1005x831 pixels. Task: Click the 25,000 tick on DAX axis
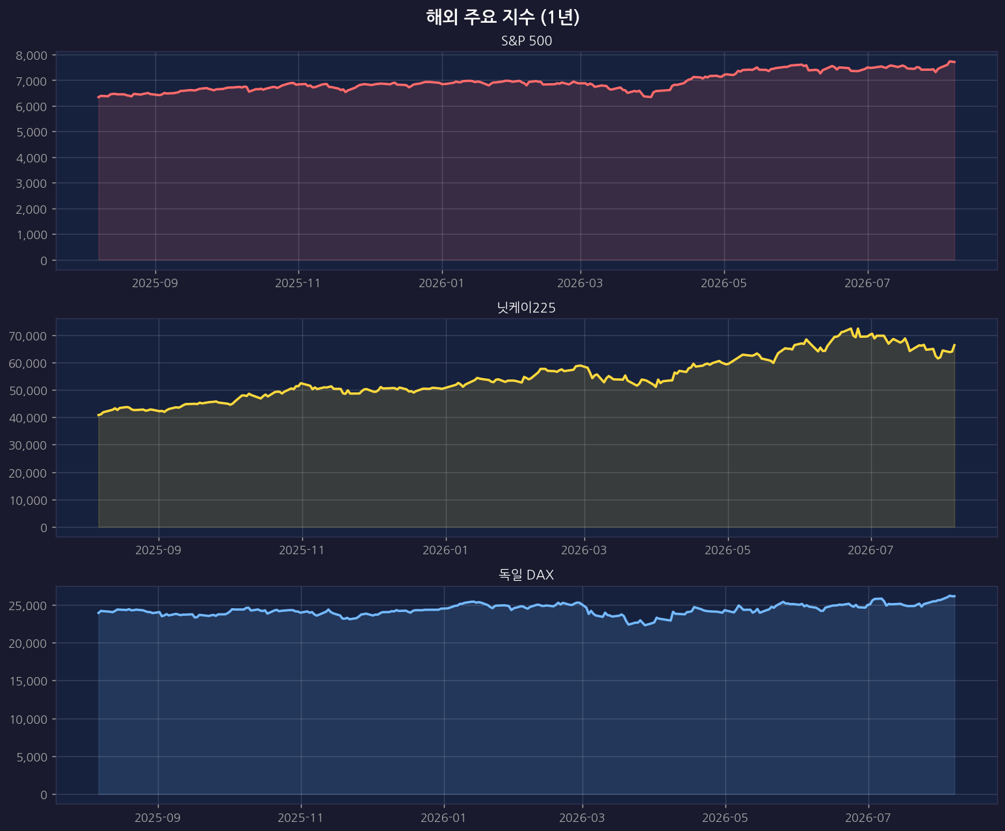pyautogui.click(x=28, y=606)
